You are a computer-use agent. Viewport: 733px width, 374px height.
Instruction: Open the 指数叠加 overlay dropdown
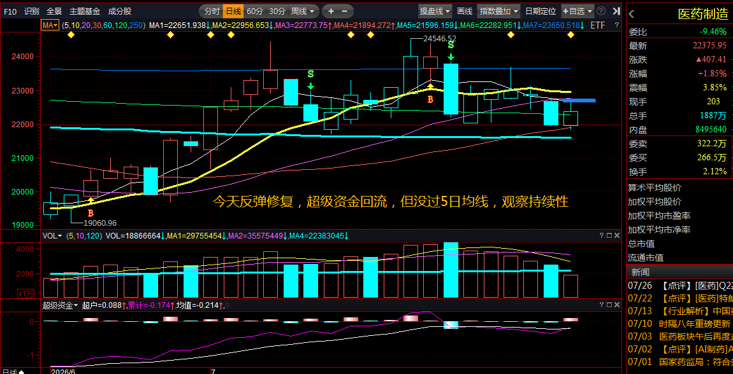click(x=500, y=11)
